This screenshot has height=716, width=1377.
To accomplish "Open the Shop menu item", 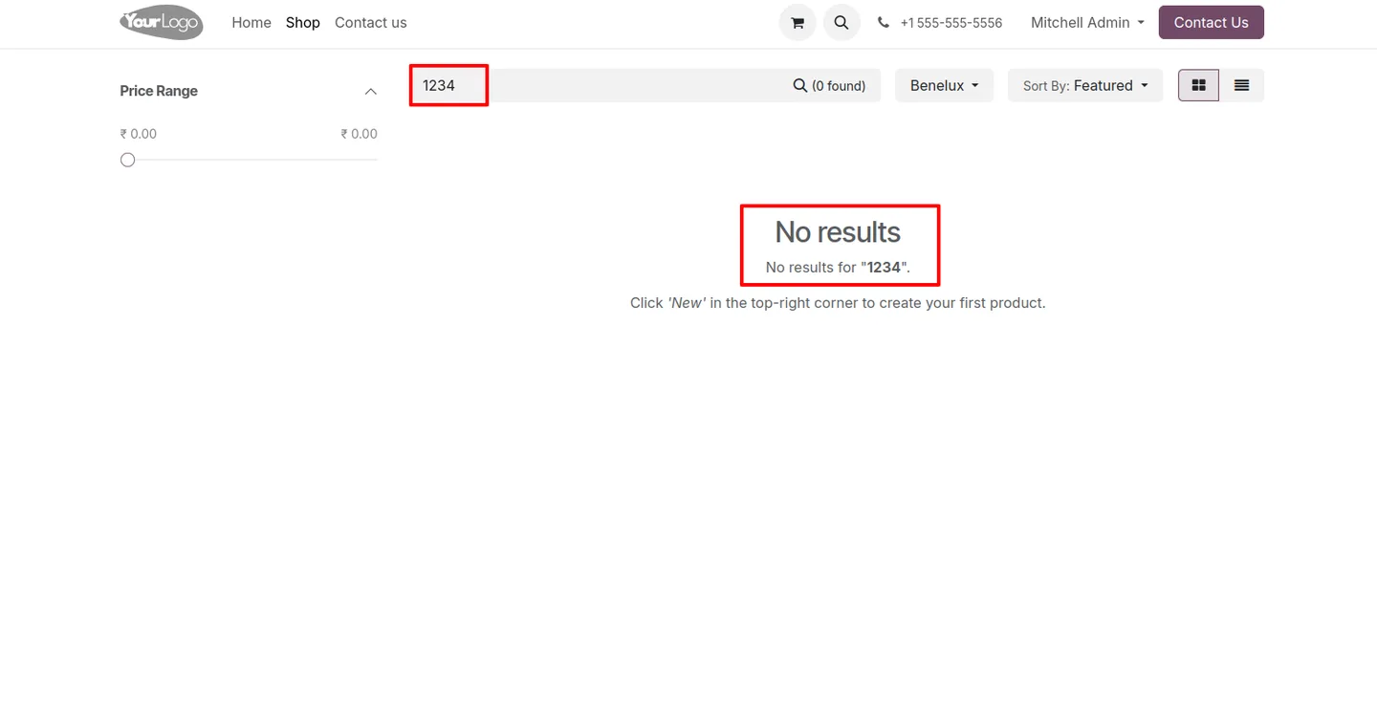I will coord(303,23).
